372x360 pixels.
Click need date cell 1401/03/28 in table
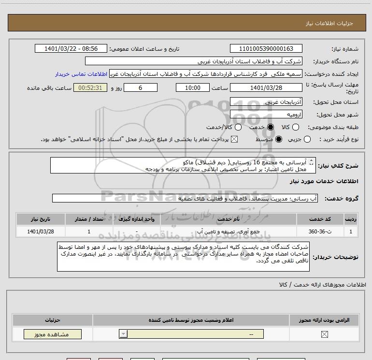[x=41, y=231]
